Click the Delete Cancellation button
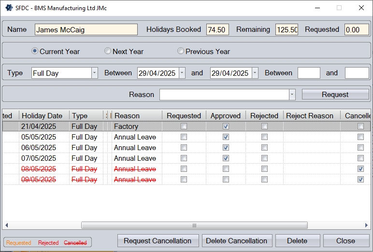The height and width of the screenshot is (252, 373). tap(237, 241)
